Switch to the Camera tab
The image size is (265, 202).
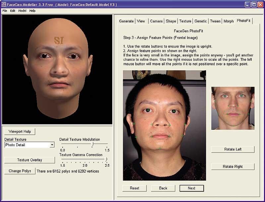156,21
